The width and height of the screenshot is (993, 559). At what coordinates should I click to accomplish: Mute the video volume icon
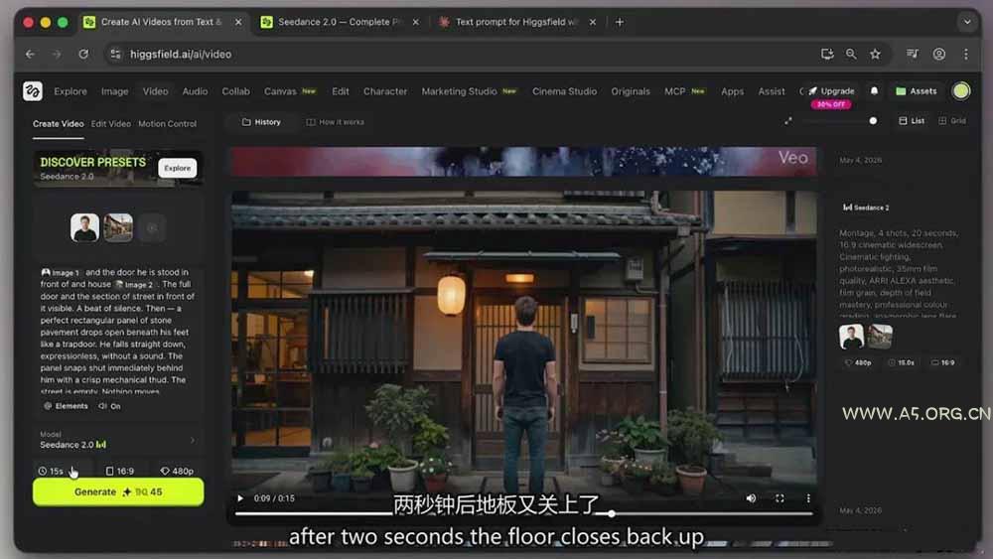[x=751, y=498]
